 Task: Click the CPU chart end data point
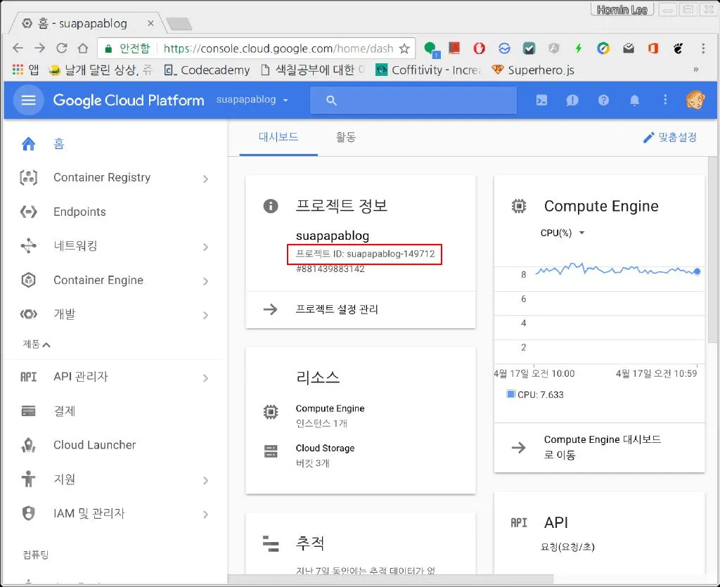pyautogui.click(x=697, y=271)
